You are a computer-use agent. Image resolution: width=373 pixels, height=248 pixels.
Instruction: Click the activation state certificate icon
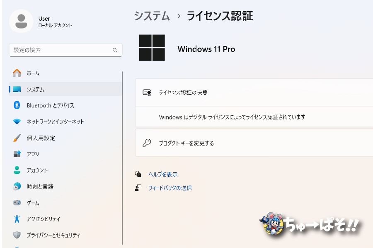click(x=147, y=93)
